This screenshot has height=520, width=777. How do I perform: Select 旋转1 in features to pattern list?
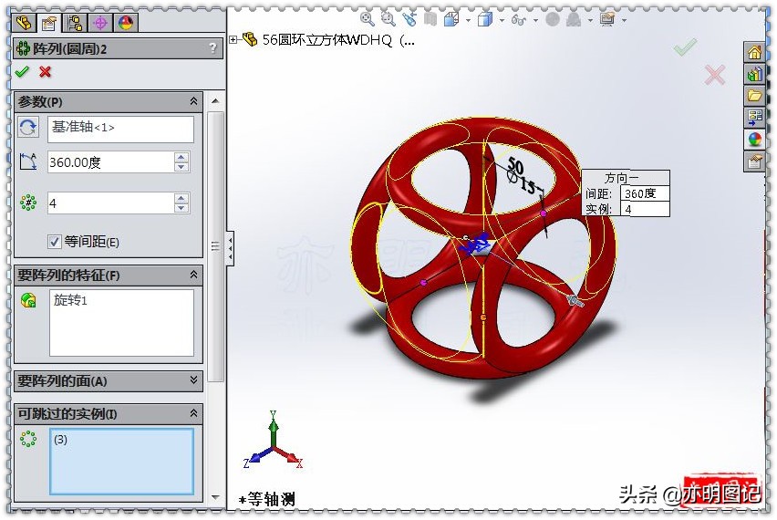pyautogui.click(x=70, y=300)
